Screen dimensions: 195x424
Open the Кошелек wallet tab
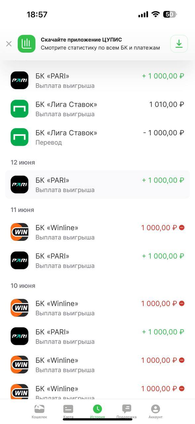(39, 412)
